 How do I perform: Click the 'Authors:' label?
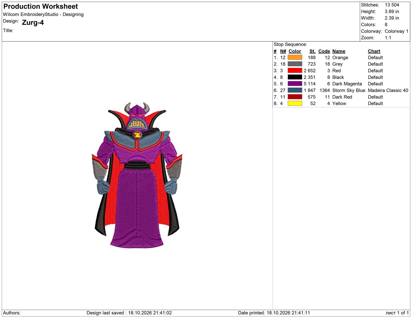(12, 313)
